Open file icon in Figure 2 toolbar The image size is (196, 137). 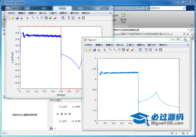90,50
